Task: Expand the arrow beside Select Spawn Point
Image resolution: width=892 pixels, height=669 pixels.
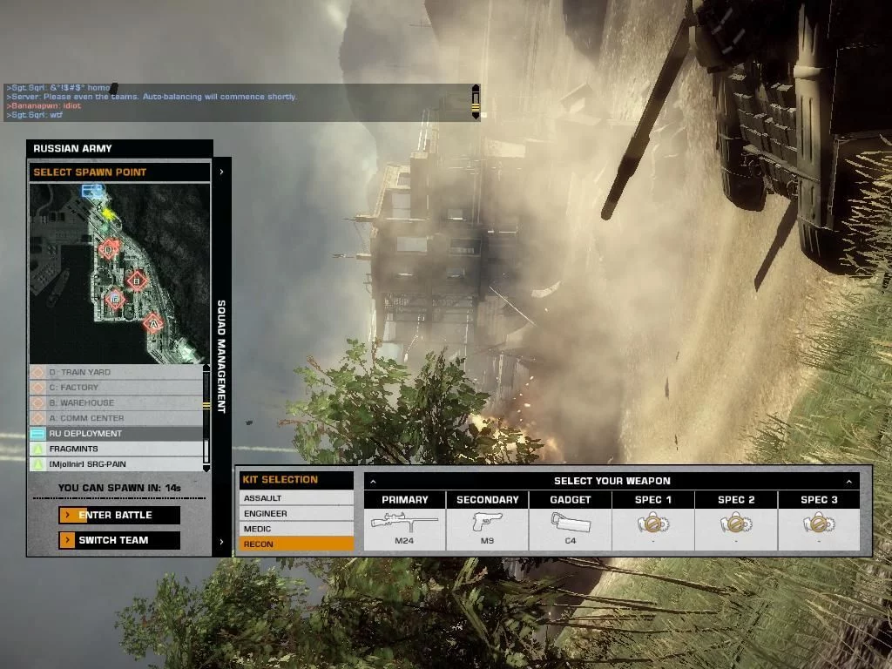Action: click(221, 172)
